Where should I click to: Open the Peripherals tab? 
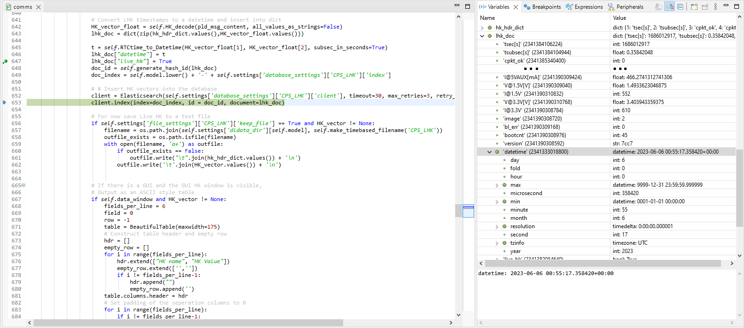[x=626, y=7]
